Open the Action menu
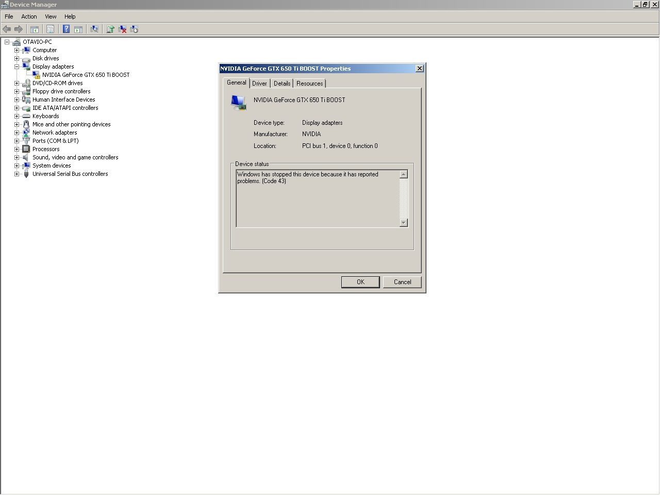The image size is (660, 495). pyautogui.click(x=29, y=16)
